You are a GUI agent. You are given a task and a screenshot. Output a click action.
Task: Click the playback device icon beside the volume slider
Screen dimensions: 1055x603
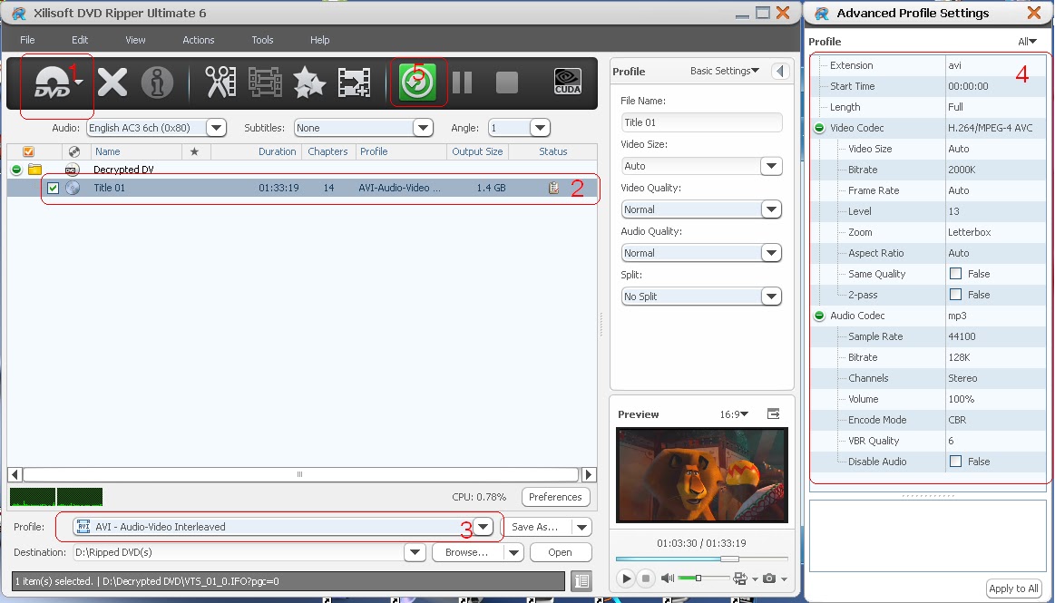click(x=740, y=579)
